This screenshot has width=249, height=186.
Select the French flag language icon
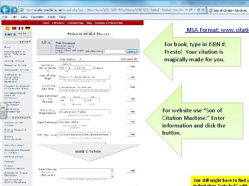point(21,28)
